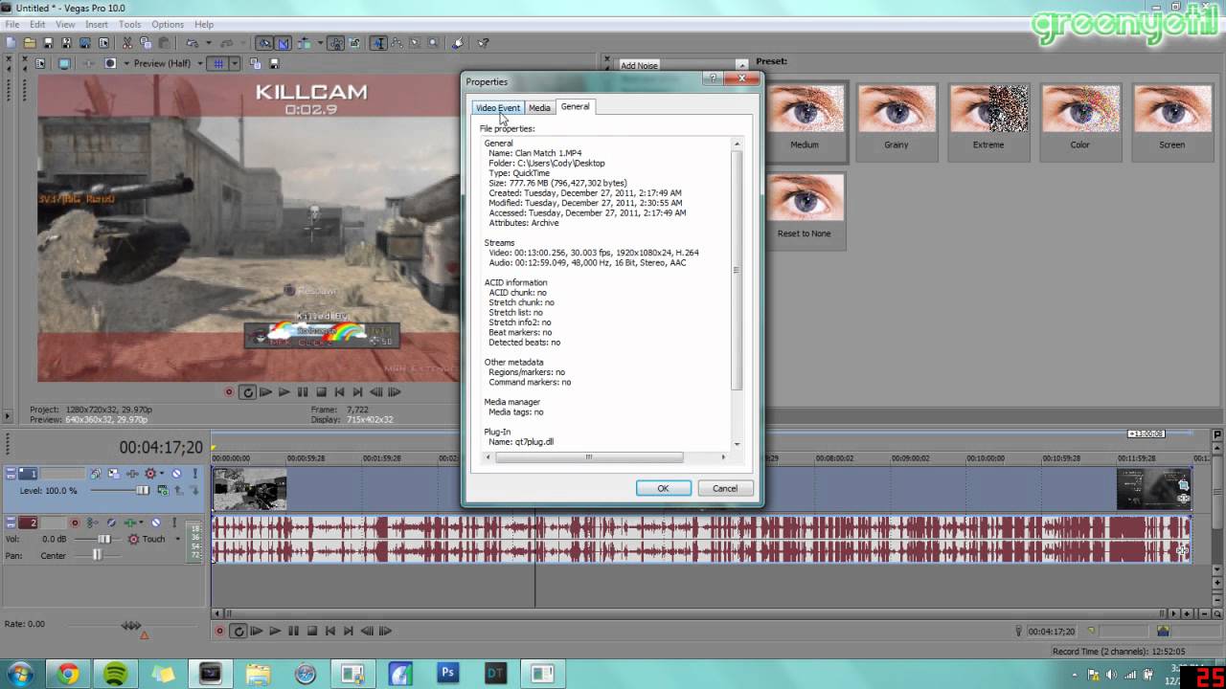The image size is (1226, 689).
Task: Open the Preview (Half) quality dropdown
Action: click(199, 63)
